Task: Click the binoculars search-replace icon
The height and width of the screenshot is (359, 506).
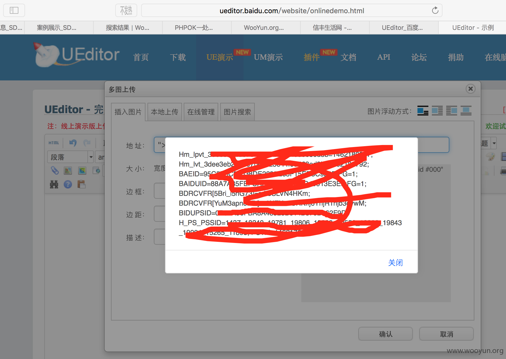Action: (x=54, y=184)
